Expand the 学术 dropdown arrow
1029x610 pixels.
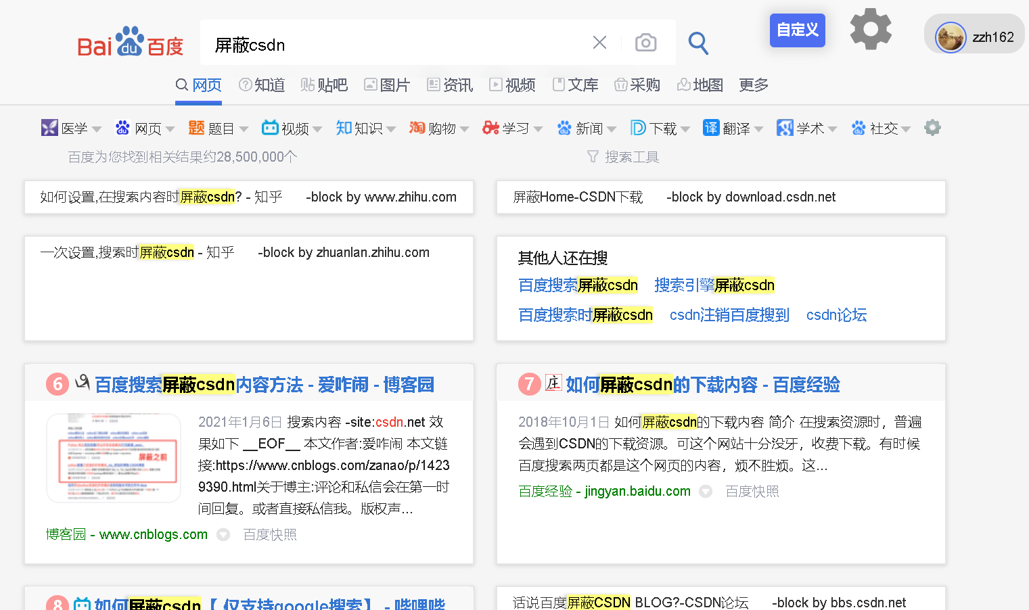pos(832,129)
